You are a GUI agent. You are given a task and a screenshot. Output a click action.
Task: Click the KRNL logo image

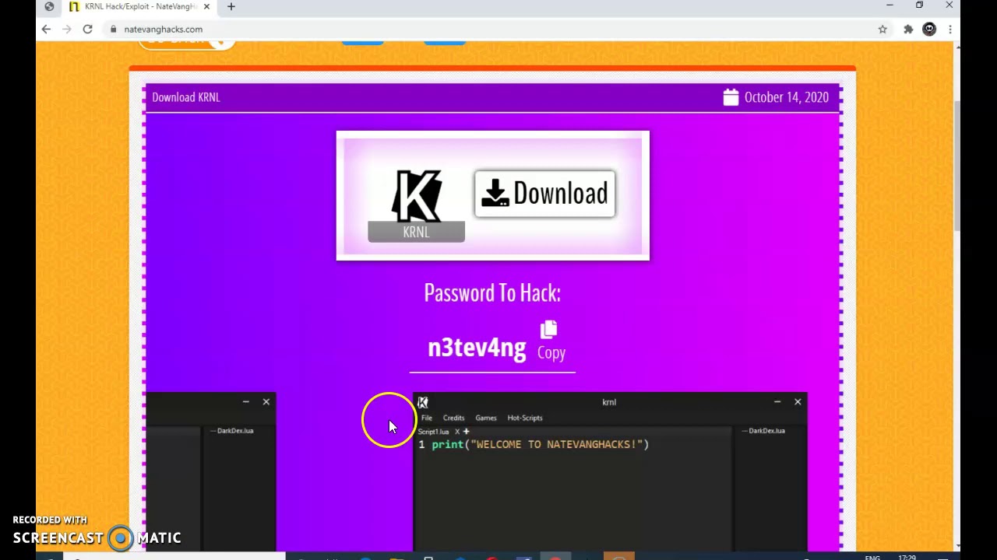[417, 196]
